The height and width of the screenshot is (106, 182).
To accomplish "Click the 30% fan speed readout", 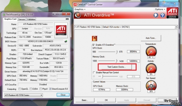I will [151, 92].
